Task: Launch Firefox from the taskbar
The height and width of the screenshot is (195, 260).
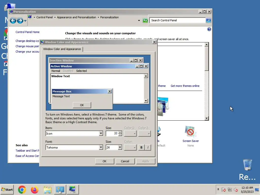Action: [35, 190]
